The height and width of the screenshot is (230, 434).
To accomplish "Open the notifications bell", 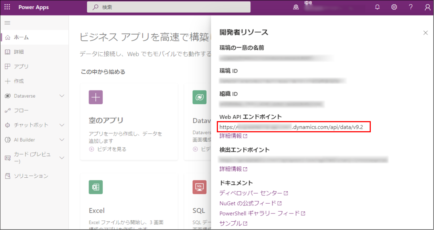I will pyautogui.click(x=377, y=7).
